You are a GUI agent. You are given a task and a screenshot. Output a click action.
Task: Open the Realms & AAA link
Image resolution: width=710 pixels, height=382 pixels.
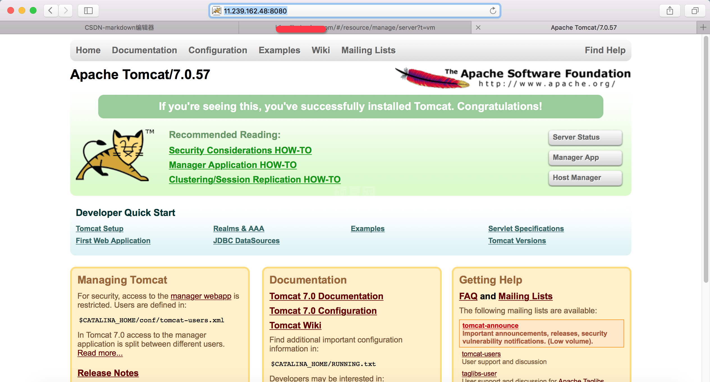coord(239,229)
